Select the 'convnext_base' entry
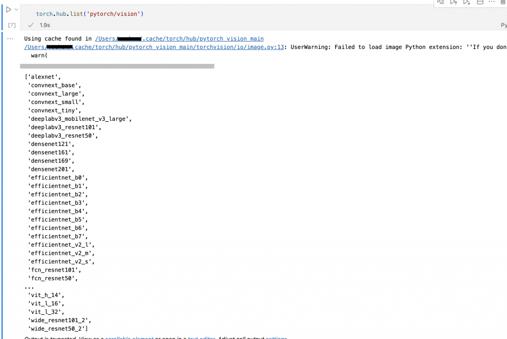This screenshot has width=507, height=339. 54,85
